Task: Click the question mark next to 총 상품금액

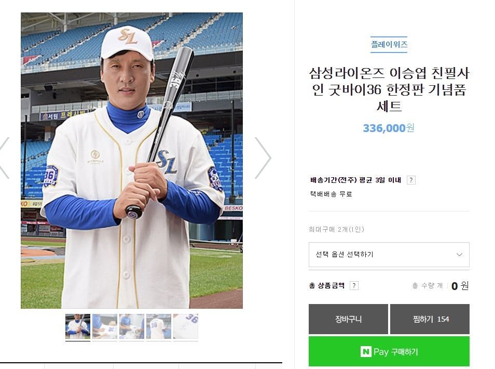Action: 354,285
